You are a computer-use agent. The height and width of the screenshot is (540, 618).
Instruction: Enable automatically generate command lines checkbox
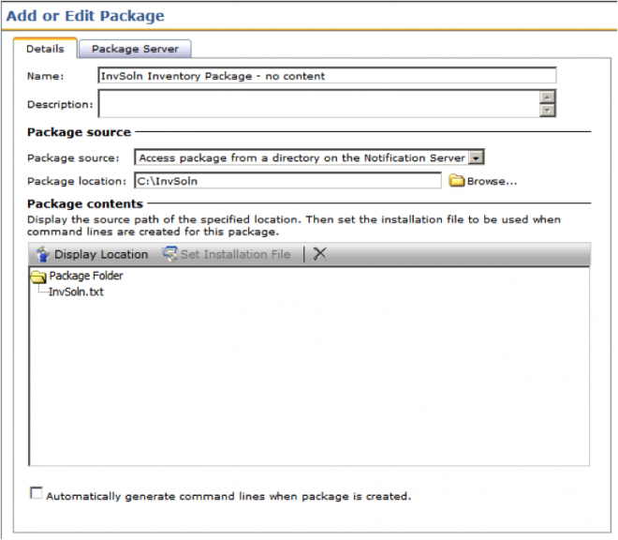(x=37, y=493)
